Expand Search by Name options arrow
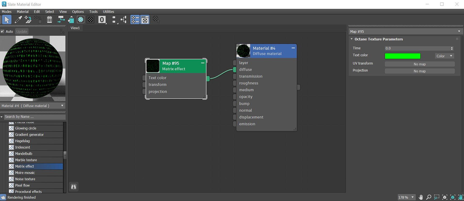This screenshot has width=464, height=201. (2, 117)
